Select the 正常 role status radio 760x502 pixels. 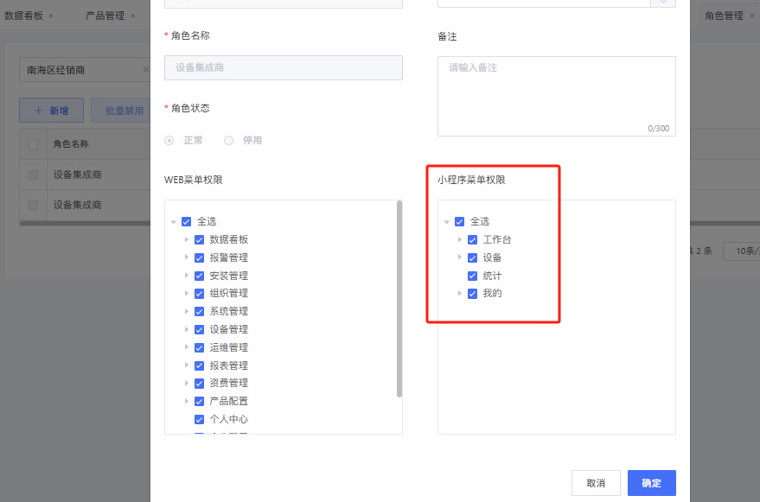coord(169,140)
